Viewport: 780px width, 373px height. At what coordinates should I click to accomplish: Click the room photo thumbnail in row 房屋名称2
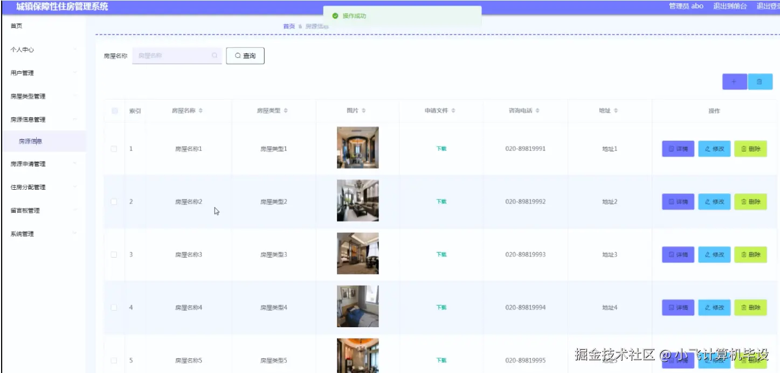click(358, 201)
